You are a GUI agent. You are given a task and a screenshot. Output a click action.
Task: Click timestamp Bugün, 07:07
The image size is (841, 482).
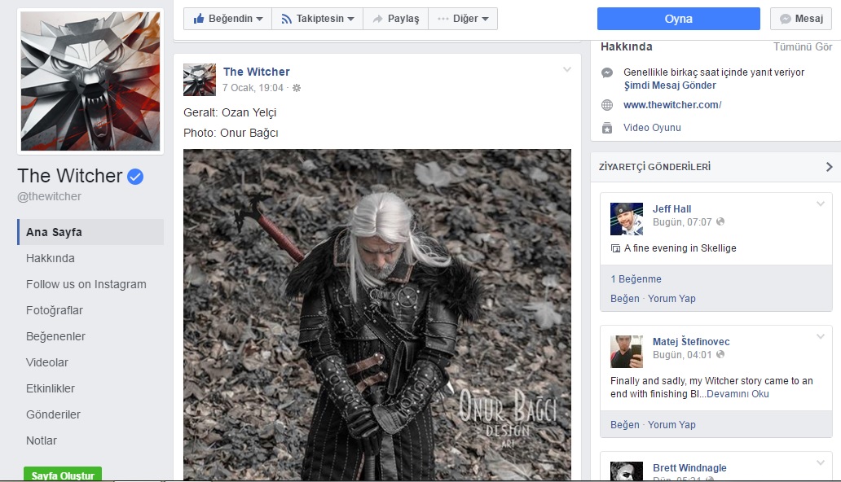click(682, 222)
